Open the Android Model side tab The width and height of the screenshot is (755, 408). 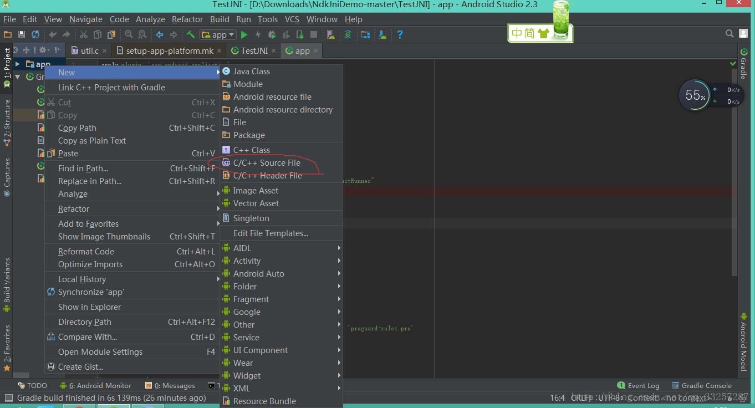[x=743, y=341]
